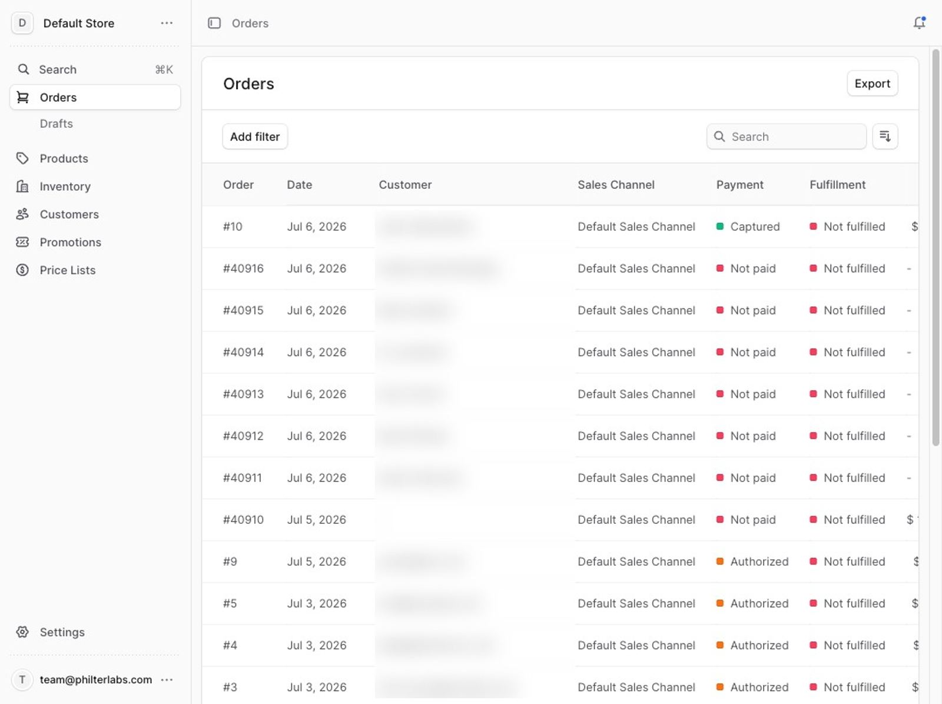Click the Promotions ticket icon
The height and width of the screenshot is (704, 942).
point(22,242)
